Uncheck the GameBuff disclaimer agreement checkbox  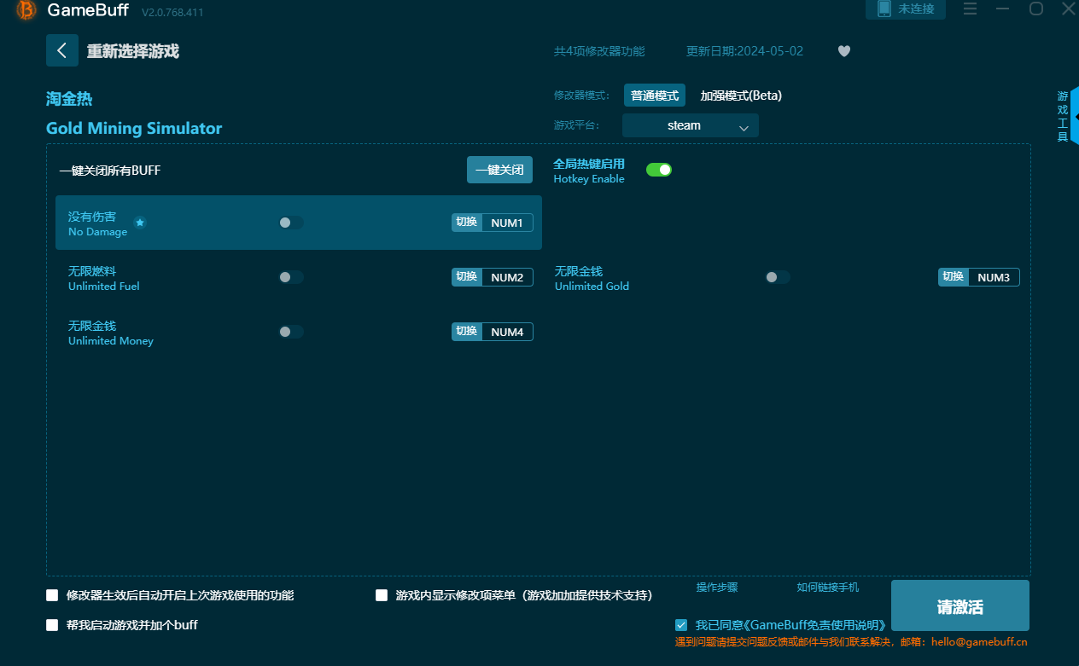(x=681, y=625)
